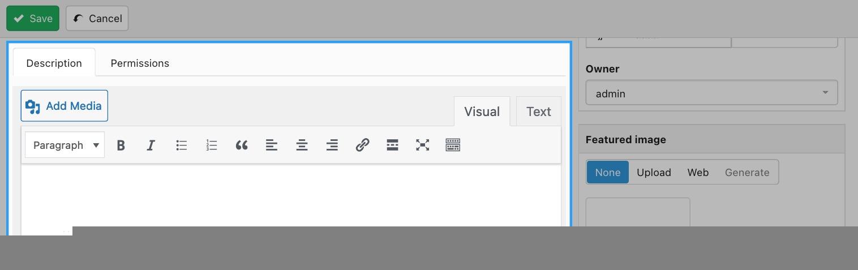858x270 pixels.
Task: Insert Read More tag
Action: pyautogui.click(x=393, y=145)
